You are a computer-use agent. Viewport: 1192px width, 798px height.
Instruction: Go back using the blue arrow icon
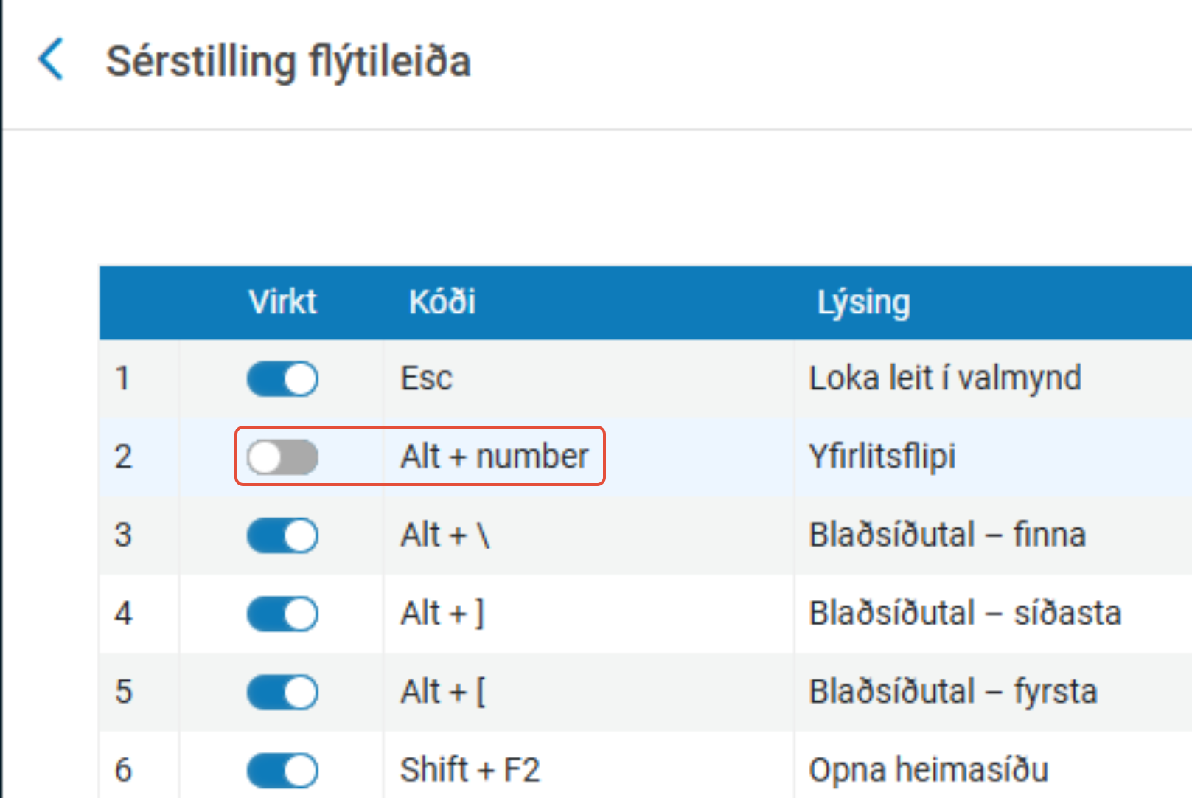[x=51, y=60]
